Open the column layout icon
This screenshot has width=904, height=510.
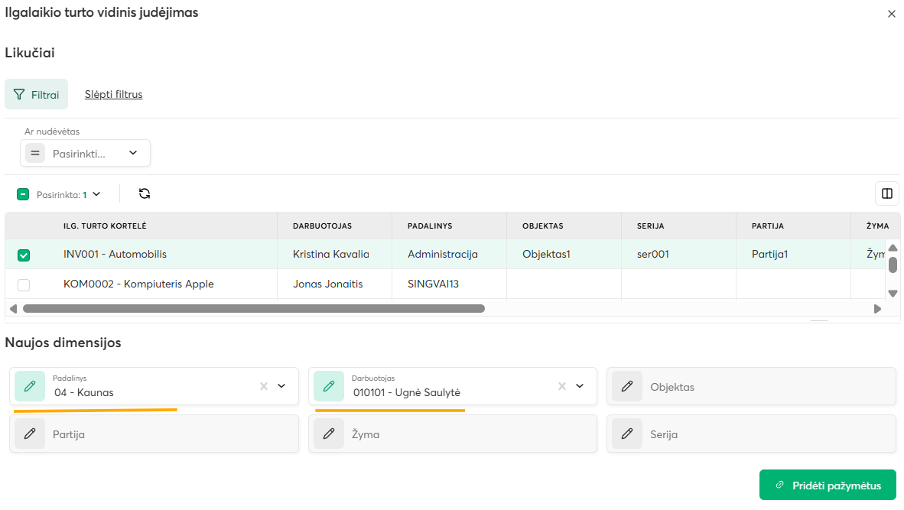point(886,193)
